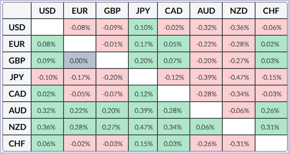Select the 0.06% CHF/USD cell

click(x=47, y=144)
